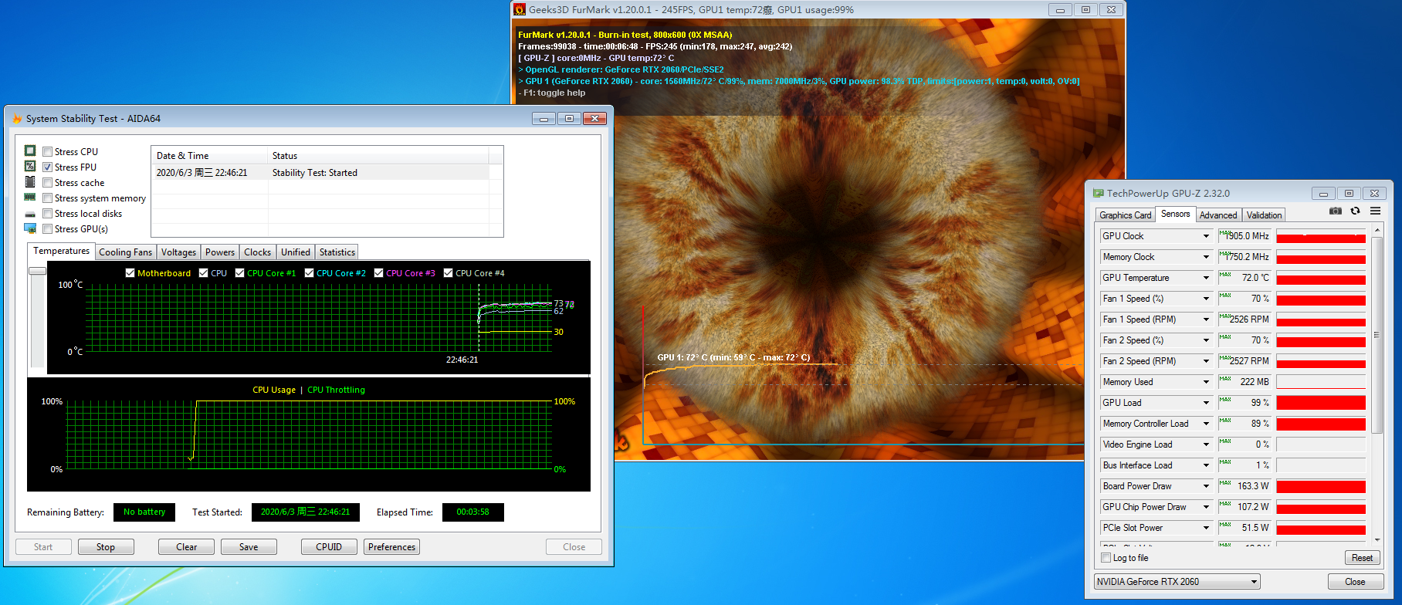Click the disk icon beside Stress local disks
1402x605 pixels.
[x=30, y=214]
